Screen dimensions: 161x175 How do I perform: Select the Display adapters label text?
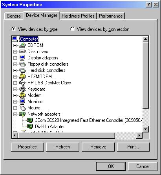pos(43,58)
